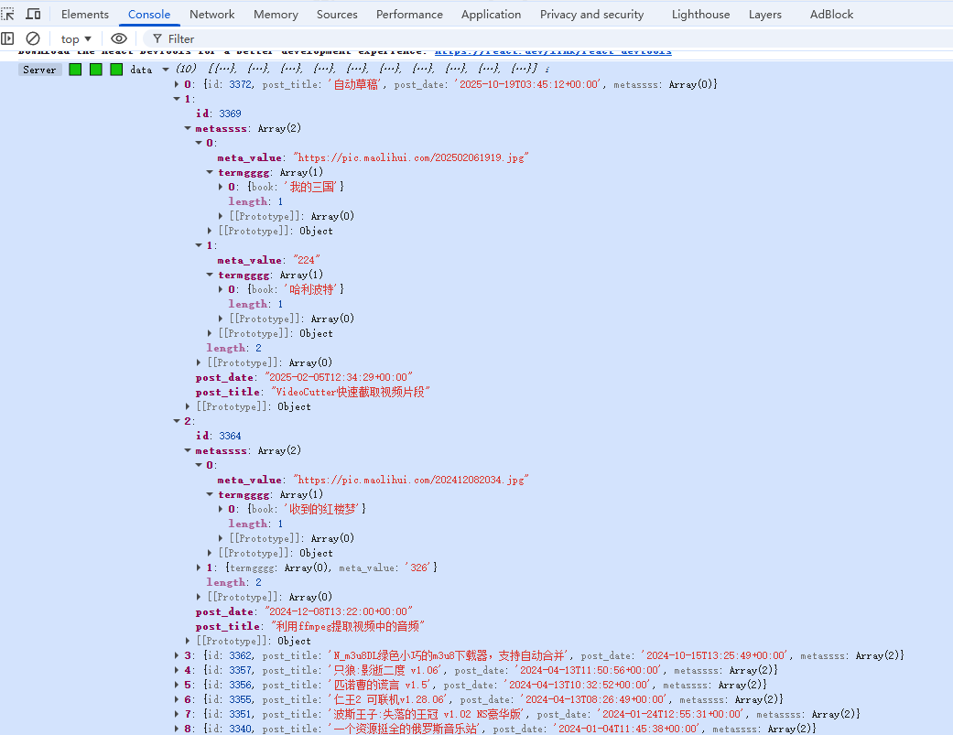Switch to the Lighthouse tab

point(700,14)
